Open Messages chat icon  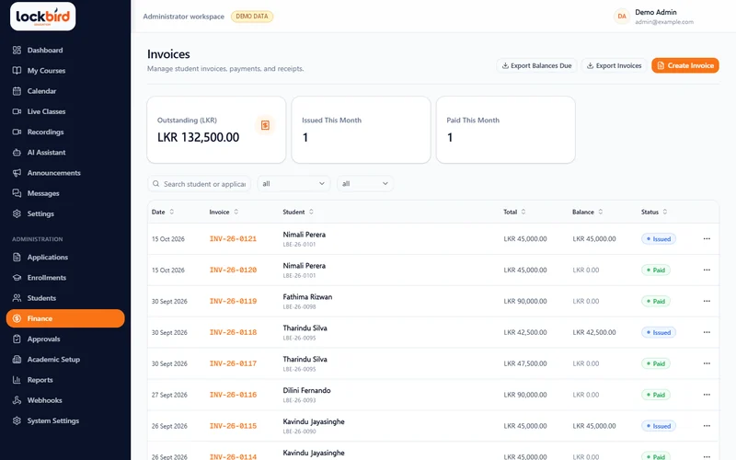click(17, 193)
